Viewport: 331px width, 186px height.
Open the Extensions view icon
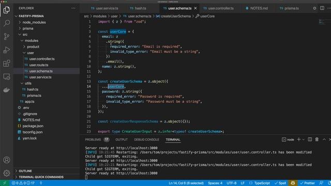[7, 63]
